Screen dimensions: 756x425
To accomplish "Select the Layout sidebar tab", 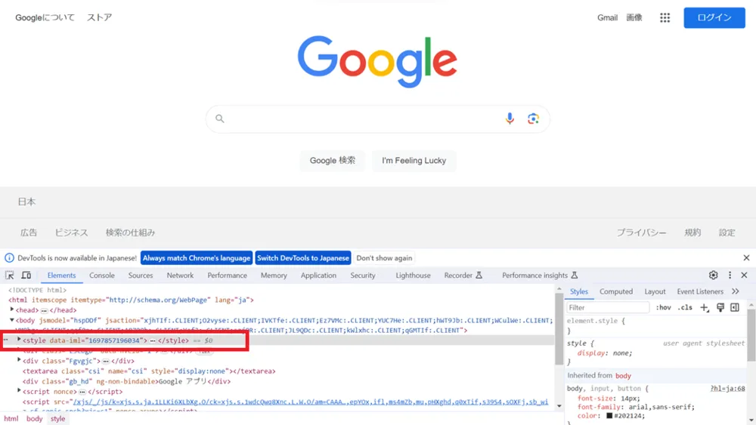I will [x=655, y=291].
